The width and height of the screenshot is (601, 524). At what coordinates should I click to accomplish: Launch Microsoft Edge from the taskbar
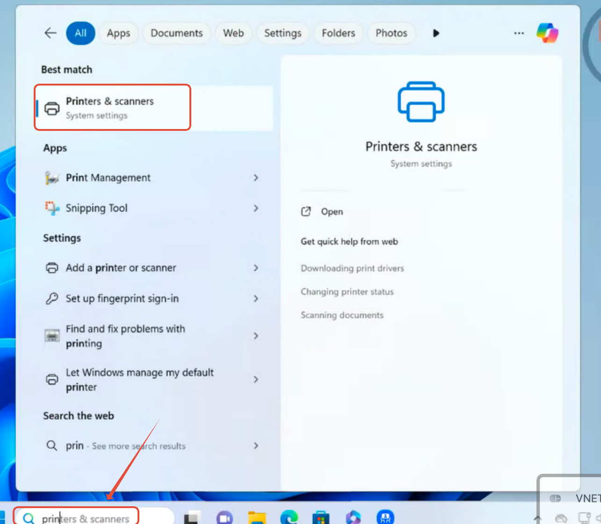(x=289, y=517)
